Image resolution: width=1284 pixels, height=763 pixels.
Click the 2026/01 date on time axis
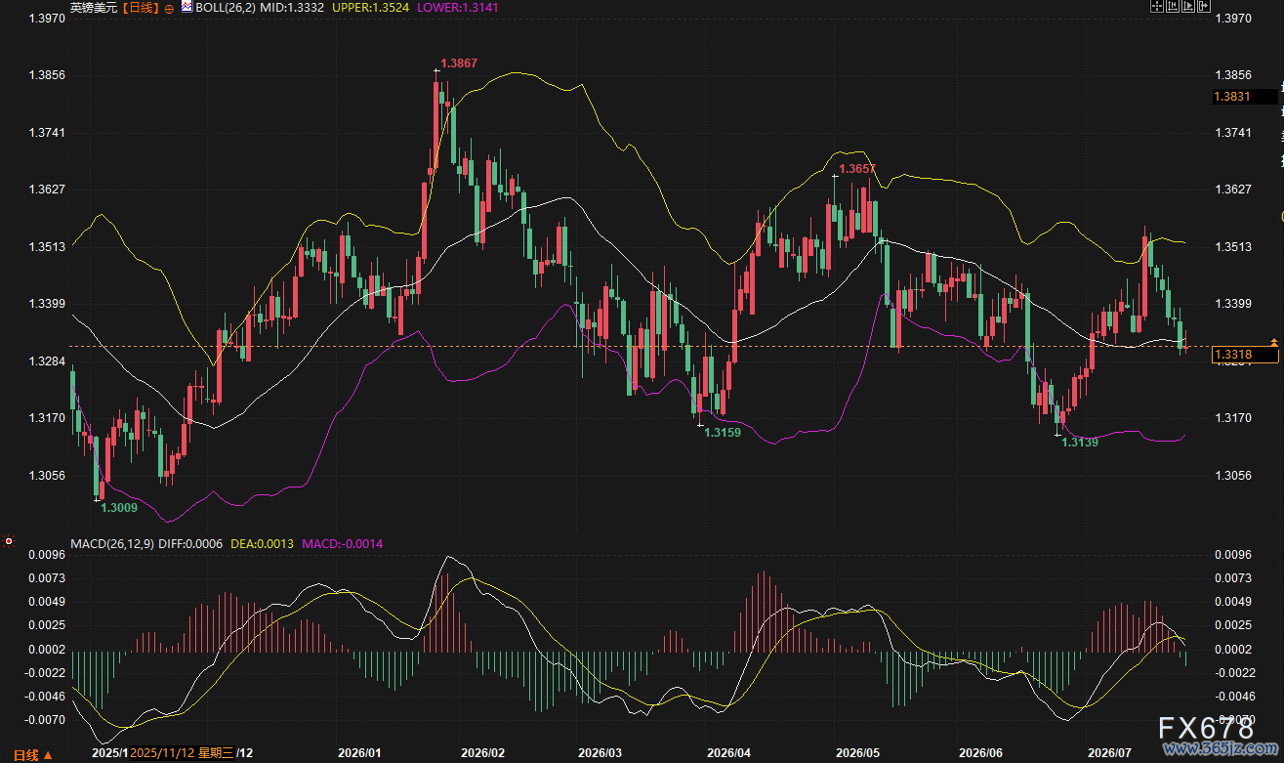358,753
